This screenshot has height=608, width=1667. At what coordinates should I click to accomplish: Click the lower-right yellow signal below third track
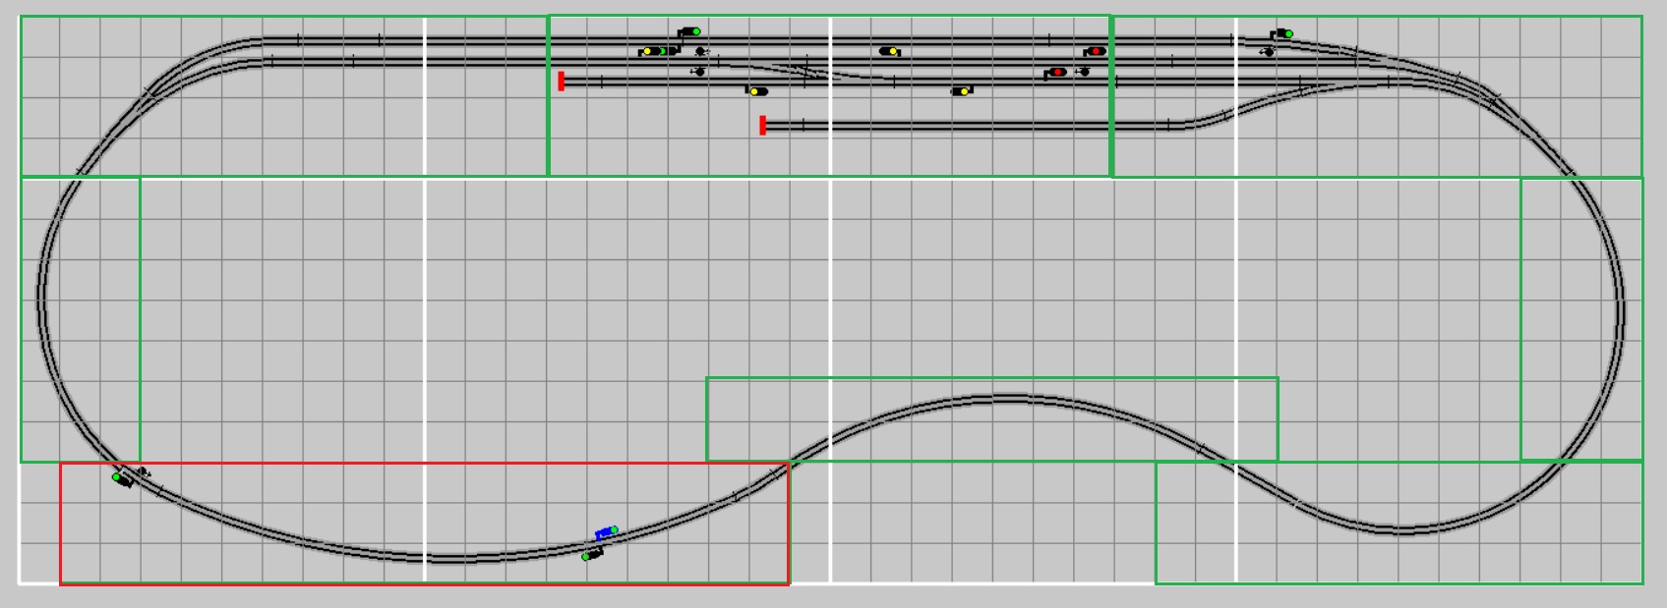961,91
